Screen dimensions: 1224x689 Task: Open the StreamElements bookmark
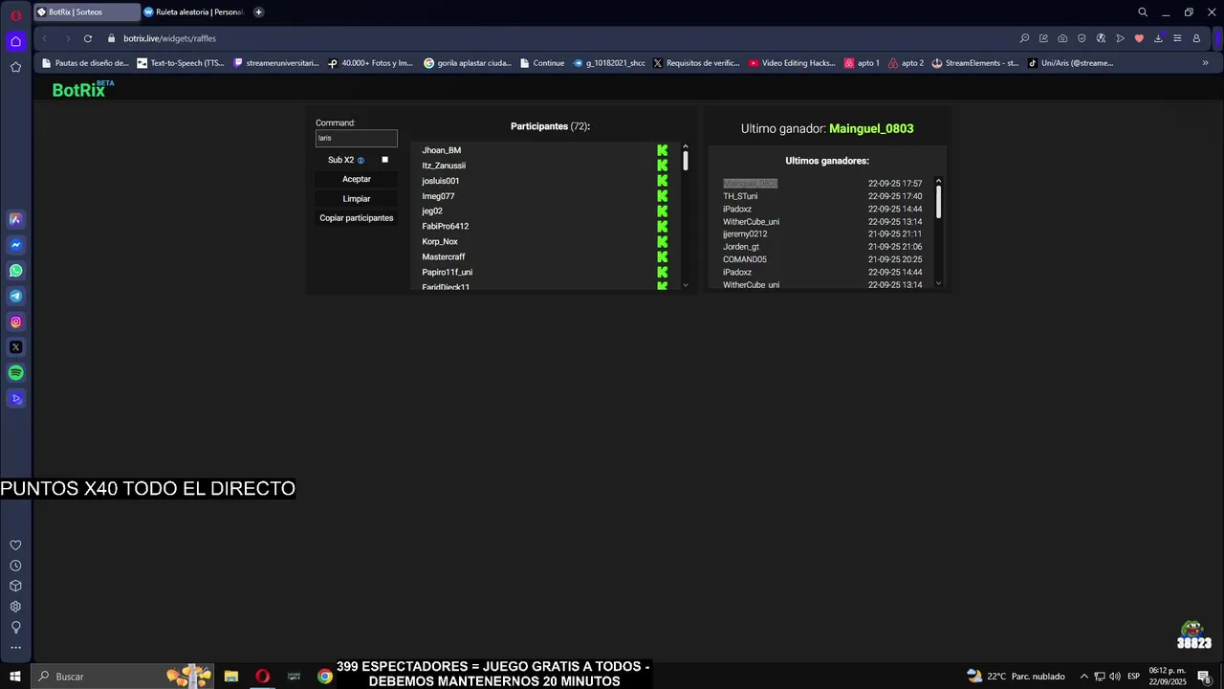(974, 63)
